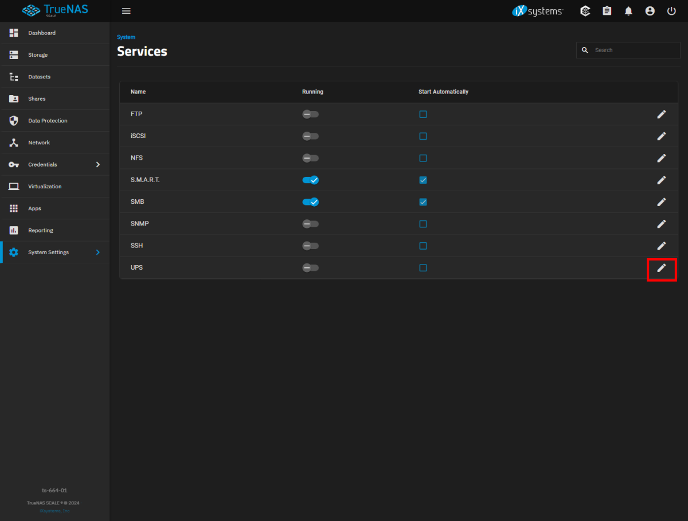Enable UPS Start Automatically checkbox
Image resolution: width=688 pixels, height=521 pixels.
(x=423, y=267)
